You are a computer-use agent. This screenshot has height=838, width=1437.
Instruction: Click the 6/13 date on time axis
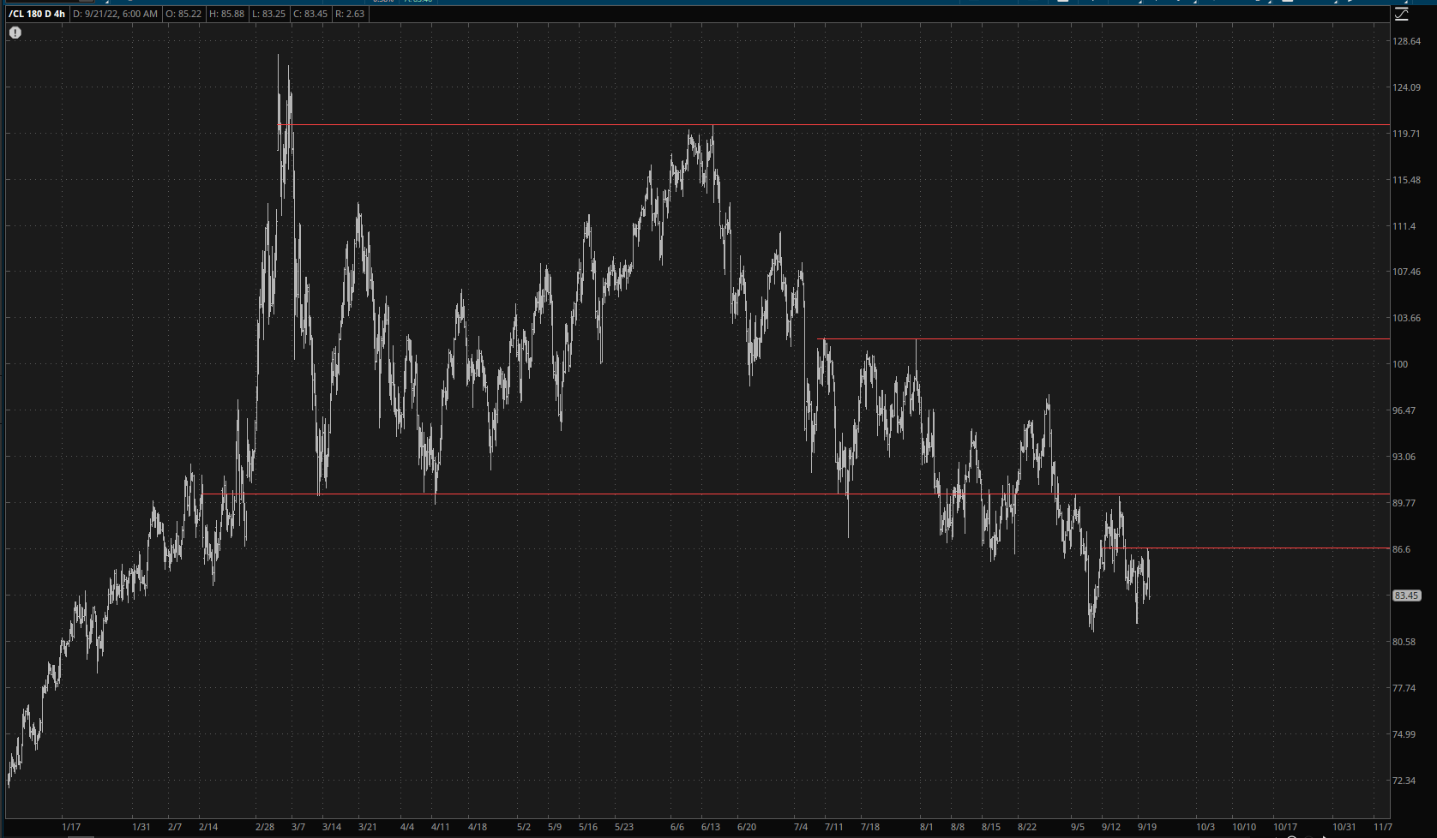[711, 827]
